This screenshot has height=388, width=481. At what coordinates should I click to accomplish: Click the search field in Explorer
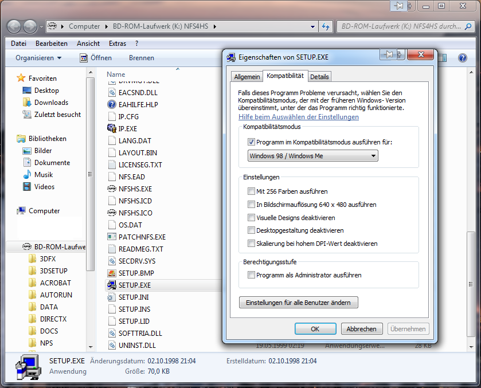point(401,26)
